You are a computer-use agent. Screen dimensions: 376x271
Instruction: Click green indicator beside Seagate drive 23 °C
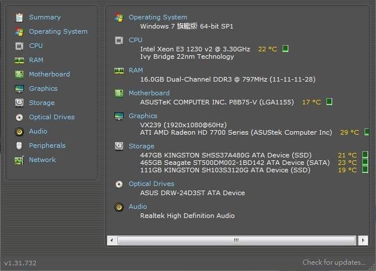[365, 162]
